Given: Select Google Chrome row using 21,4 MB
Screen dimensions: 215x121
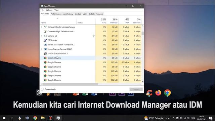Looking at the screenshot, I should [91, 76].
